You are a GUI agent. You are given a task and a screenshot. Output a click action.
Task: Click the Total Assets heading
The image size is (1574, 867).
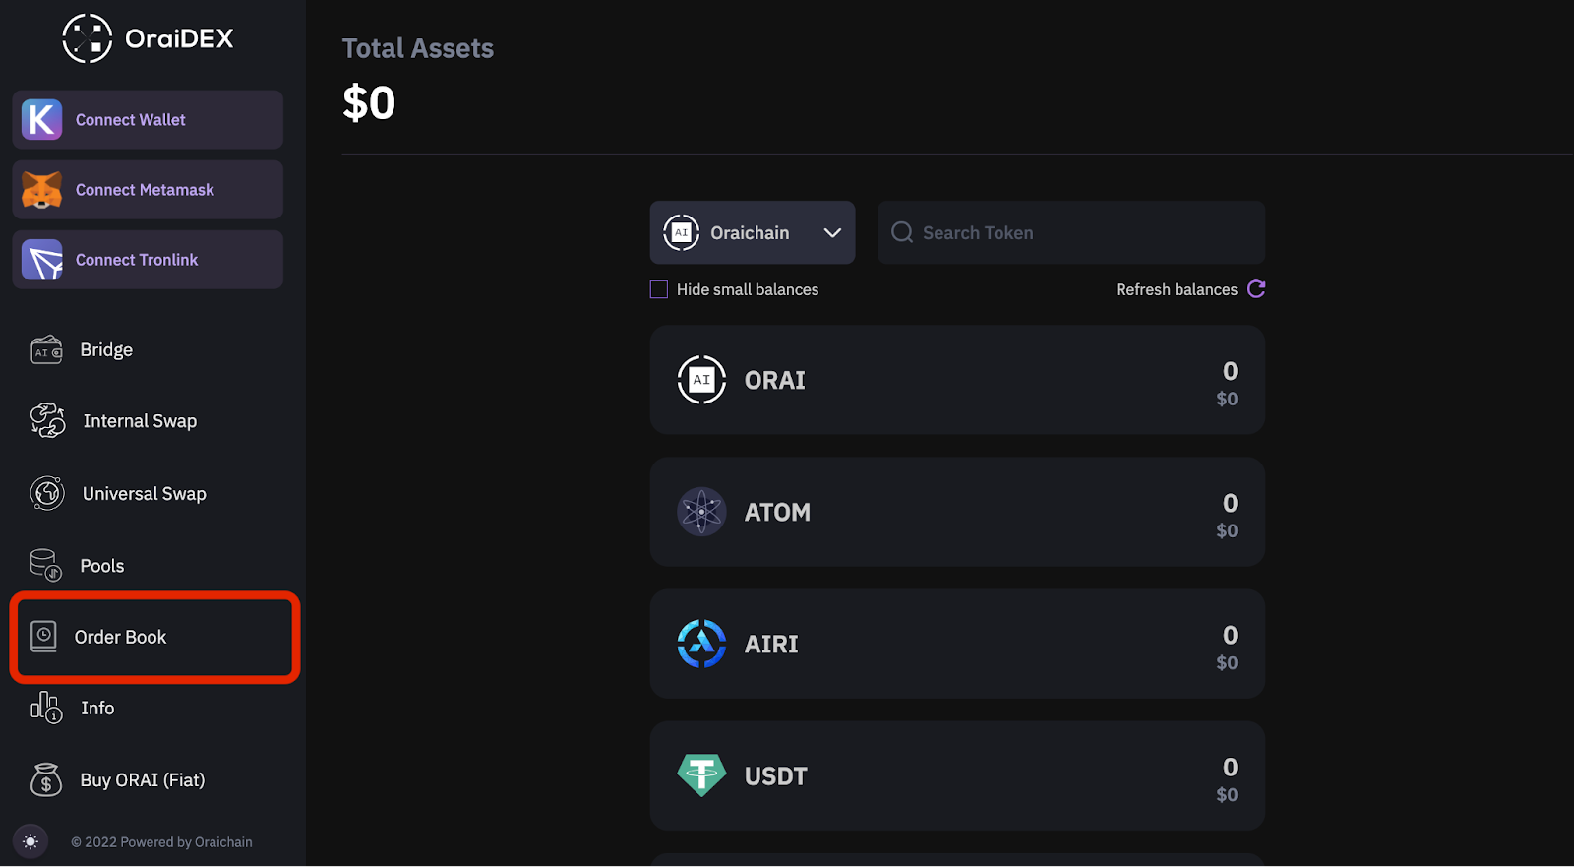pyautogui.click(x=418, y=48)
